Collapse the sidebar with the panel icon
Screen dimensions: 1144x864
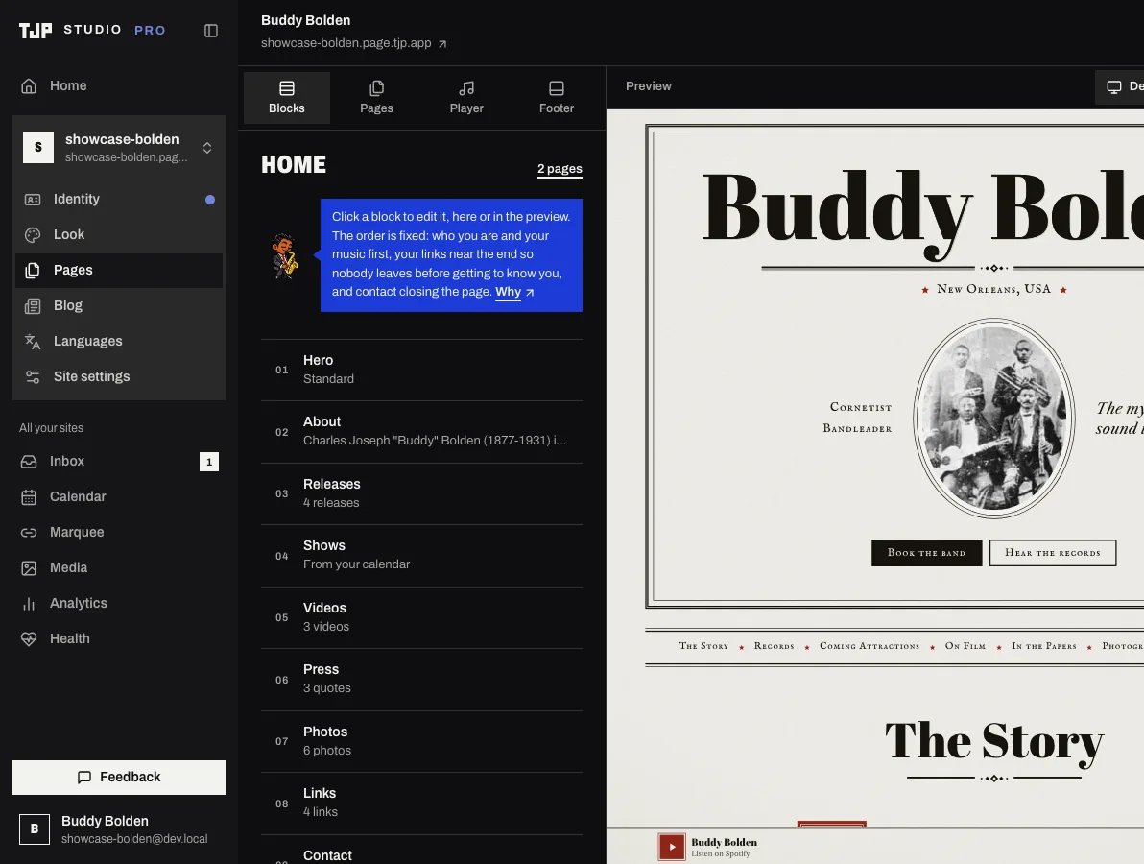(x=211, y=31)
